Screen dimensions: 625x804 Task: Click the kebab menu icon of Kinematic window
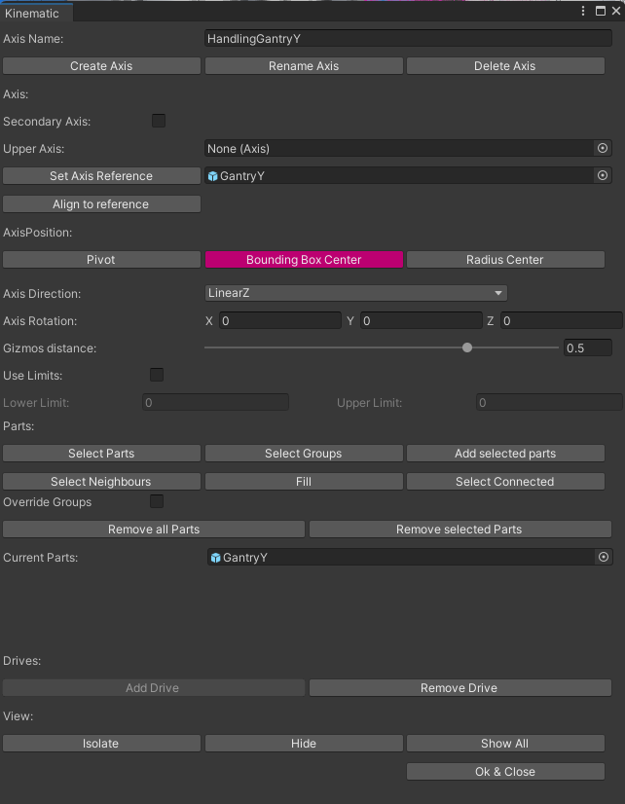[584, 11]
